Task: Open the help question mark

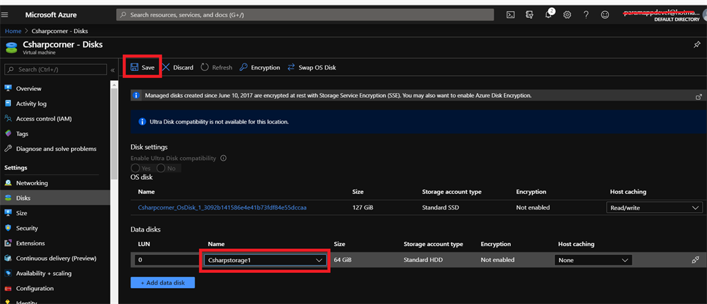Action: (x=585, y=15)
